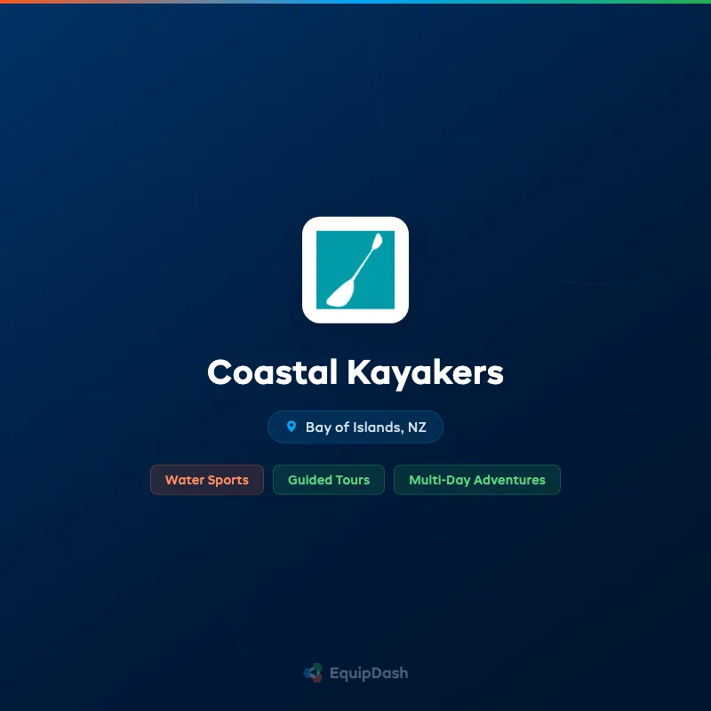Expand the Bay of Islands location pill
The width and height of the screenshot is (711, 711).
pos(355,427)
